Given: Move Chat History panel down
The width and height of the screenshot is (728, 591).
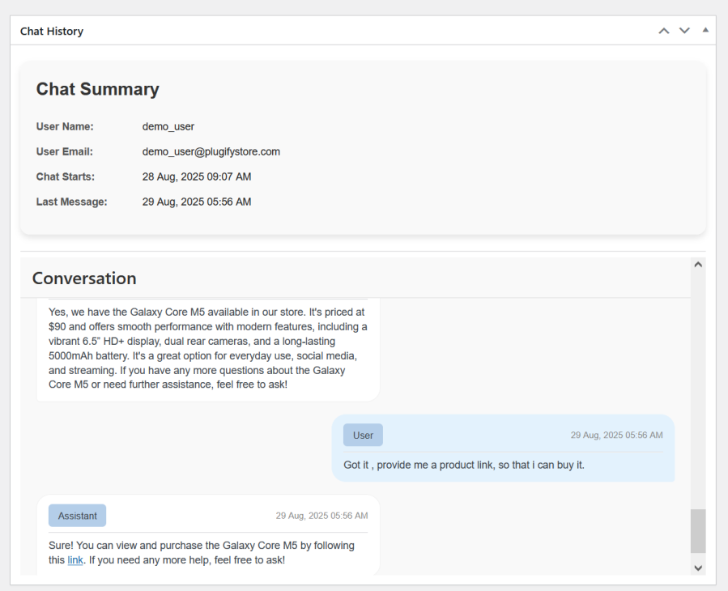Looking at the screenshot, I should point(684,31).
